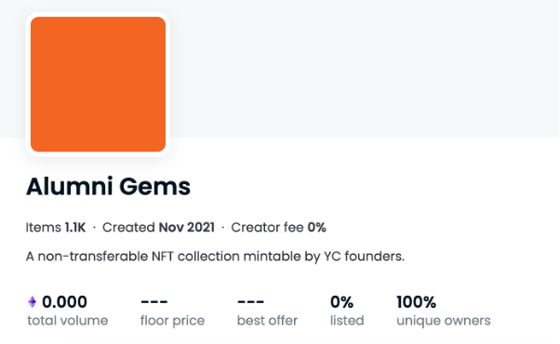This screenshot has width=560, height=344.
Task: Click the Creator fee 0% info
Action: 278,227
